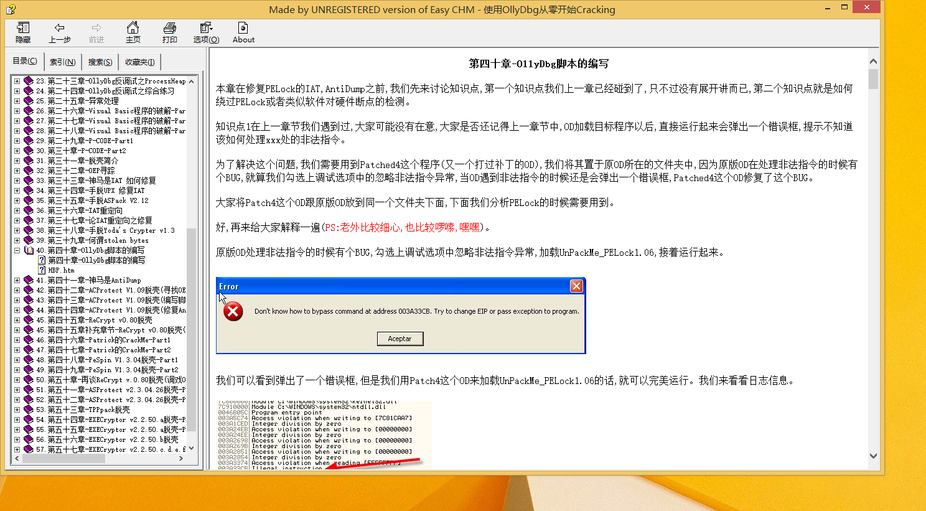Click the article pane scrollbar up arrow
Viewport: 926px width, 511px height.
(x=873, y=61)
